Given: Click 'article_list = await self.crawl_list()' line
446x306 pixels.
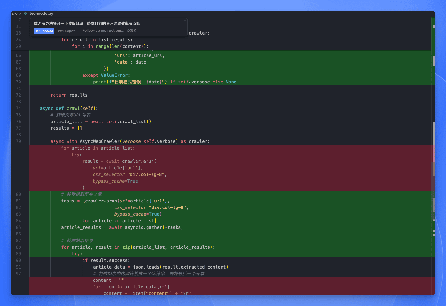Looking at the screenshot, I should pos(101,122).
